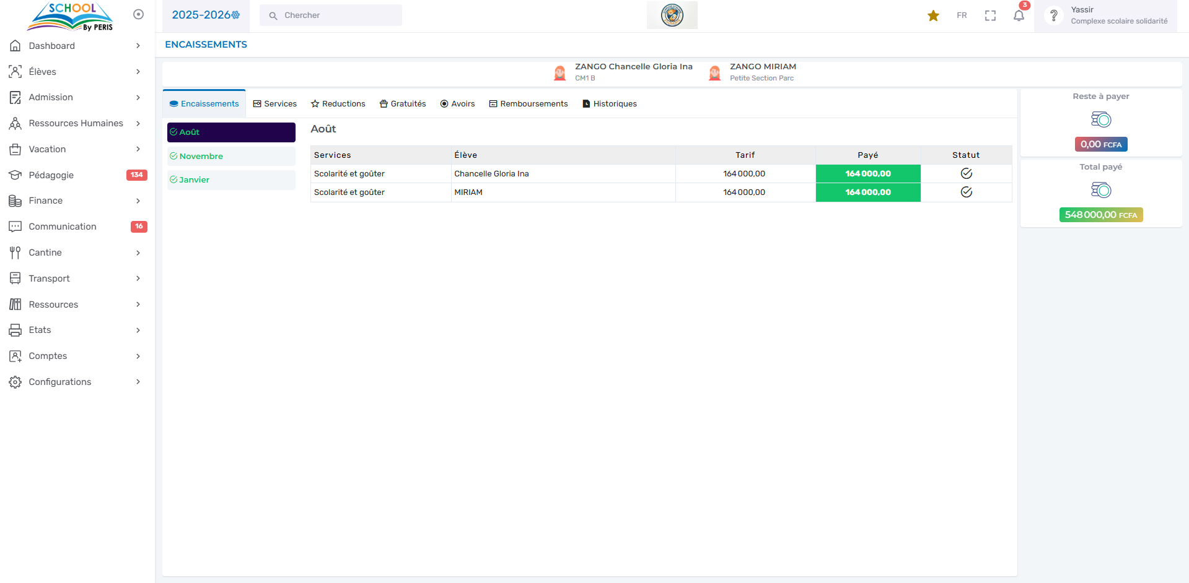Select the Janvier payment period
This screenshot has height=583, width=1189.
tap(230, 179)
